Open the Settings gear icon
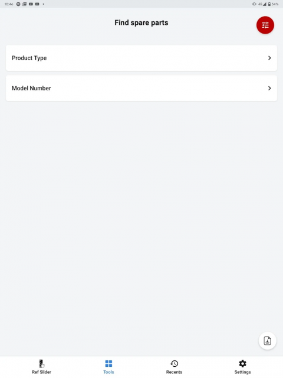This screenshot has height=378, width=283. pos(242,363)
